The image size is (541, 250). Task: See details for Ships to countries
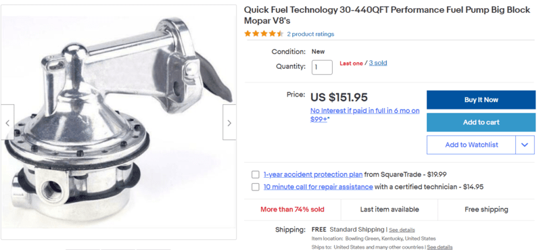point(440,247)
